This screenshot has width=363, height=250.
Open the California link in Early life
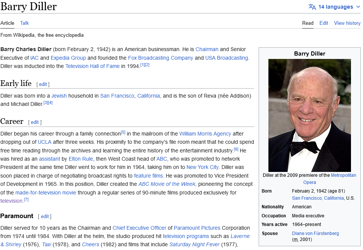[x=149, y=96]
